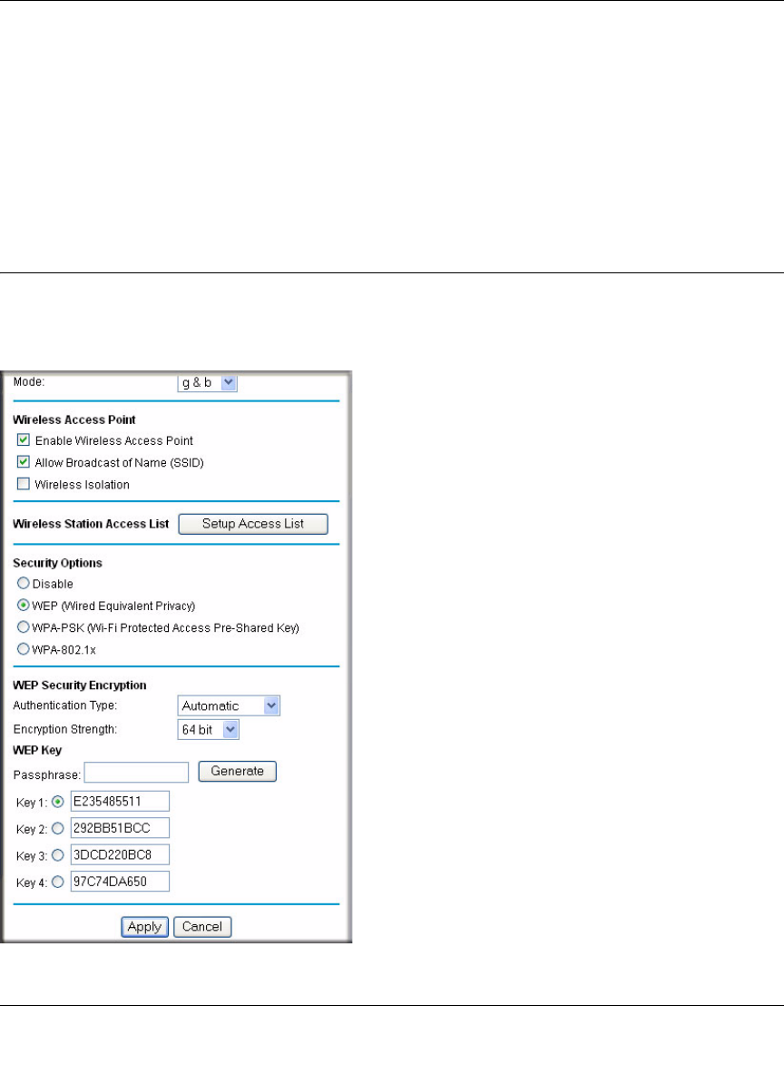Select the Key 2 radio button
The width and height of the screenshot is (784, 1075).
coord(57,828)
